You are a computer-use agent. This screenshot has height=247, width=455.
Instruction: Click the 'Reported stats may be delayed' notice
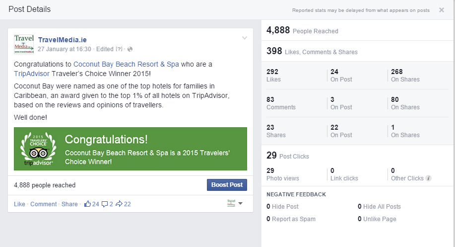(x=361, y=10)
